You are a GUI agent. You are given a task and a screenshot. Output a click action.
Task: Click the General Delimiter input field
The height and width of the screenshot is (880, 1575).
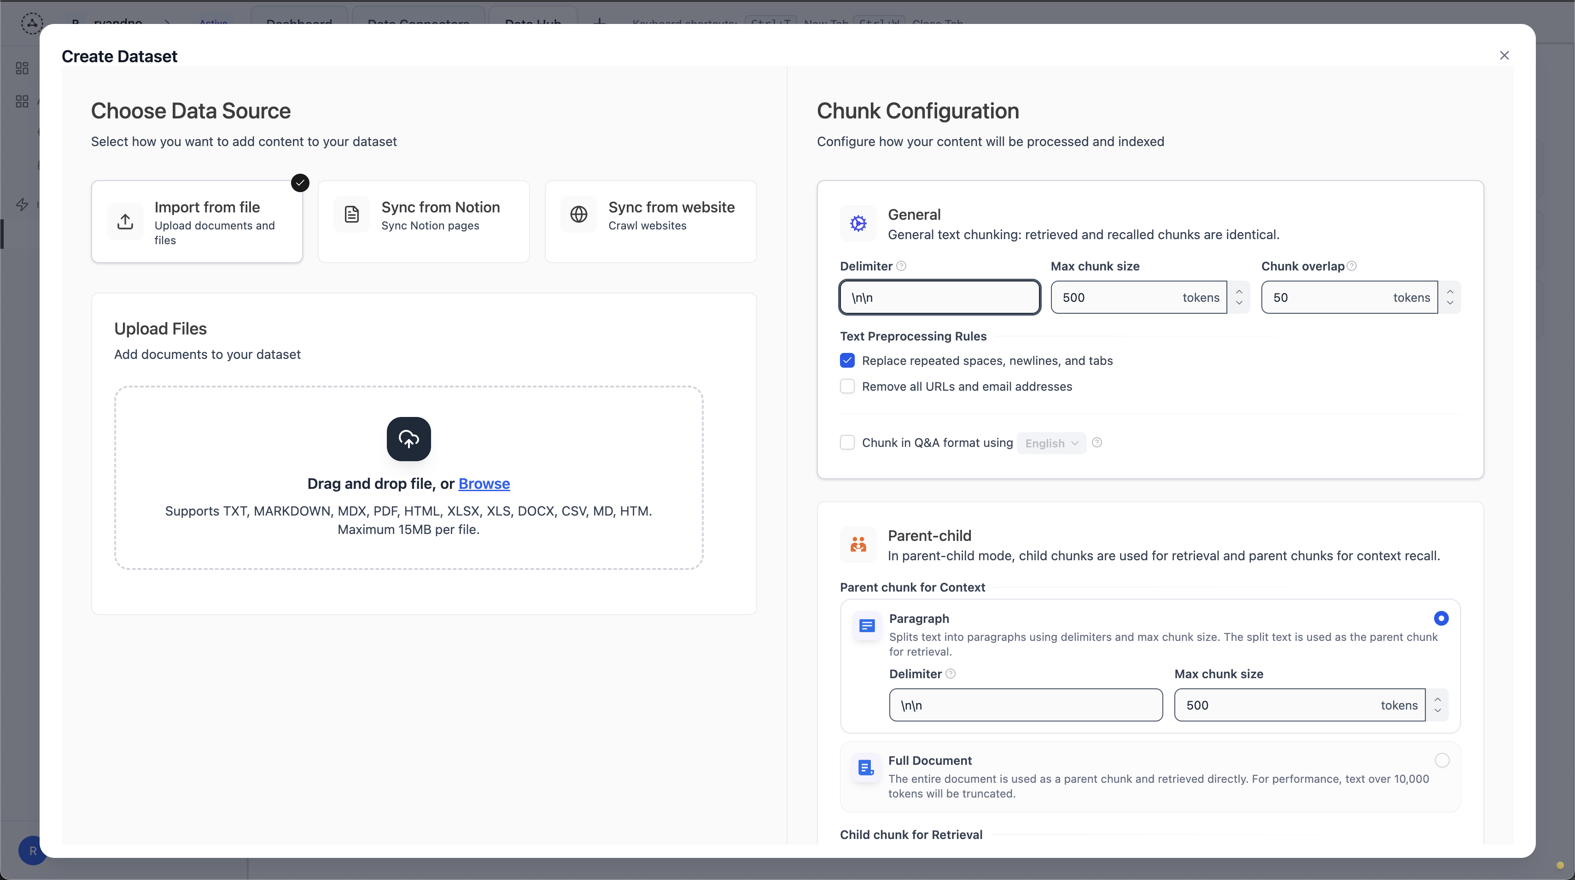(x=939, y=297)
